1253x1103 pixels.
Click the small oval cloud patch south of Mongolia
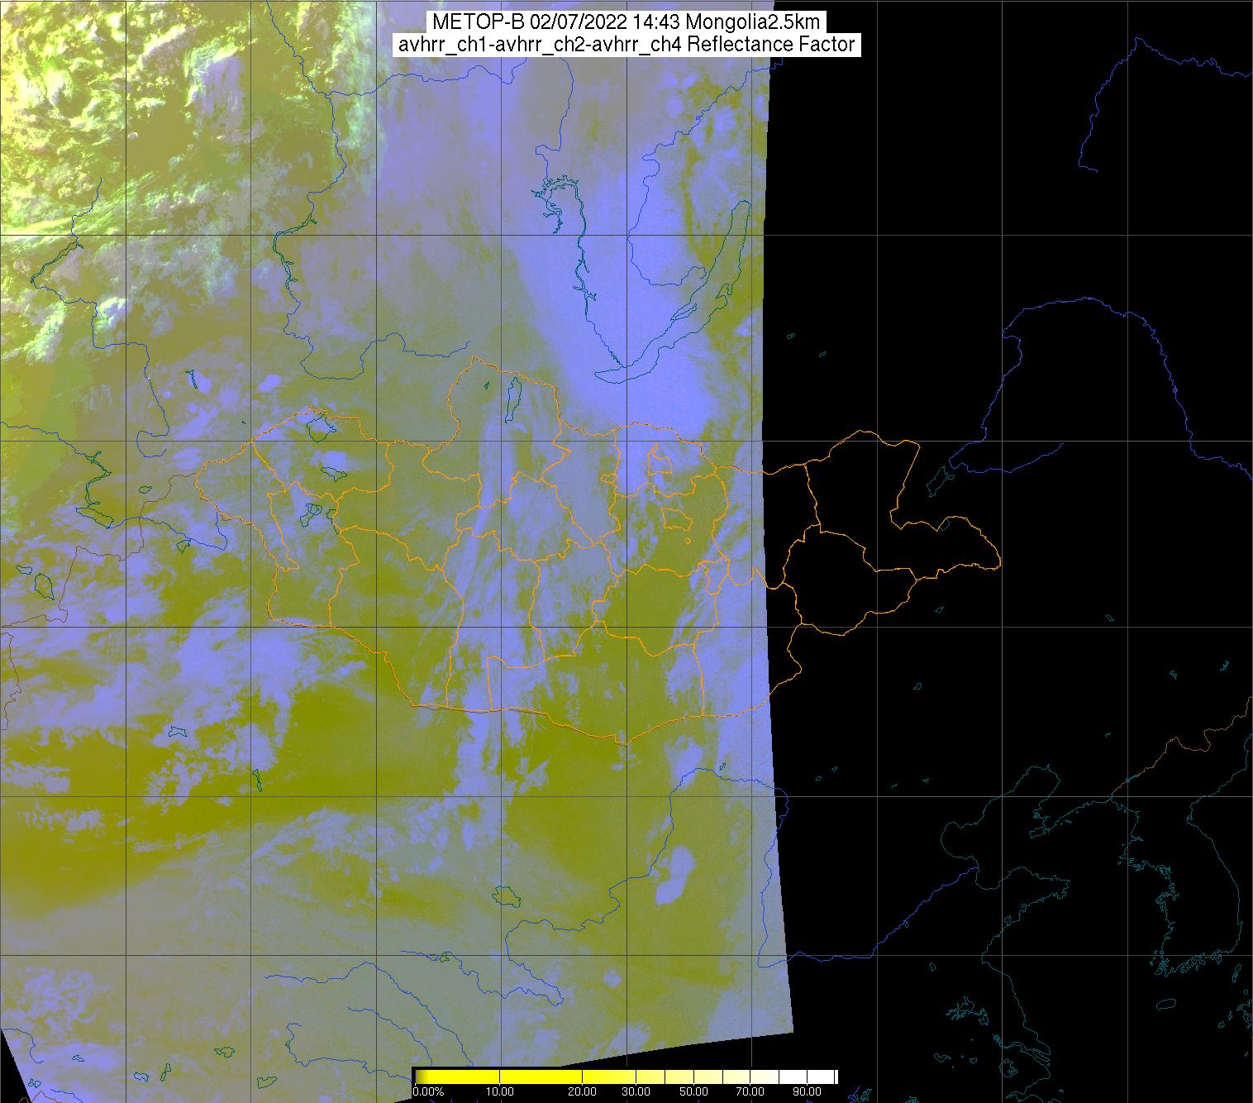pyautogui.click(x=680, y=868)
